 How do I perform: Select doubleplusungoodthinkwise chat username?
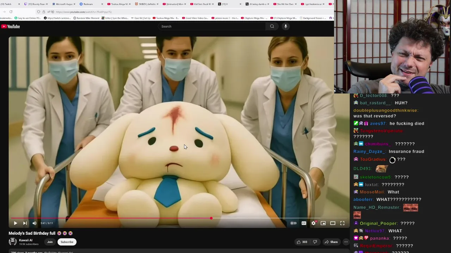[x=385, y=110]
